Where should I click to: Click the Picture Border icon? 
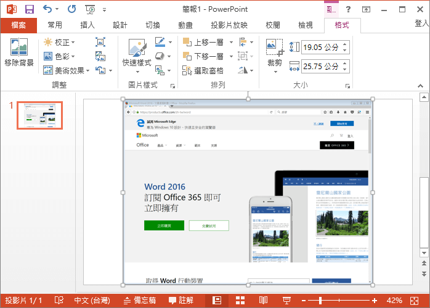160,42
